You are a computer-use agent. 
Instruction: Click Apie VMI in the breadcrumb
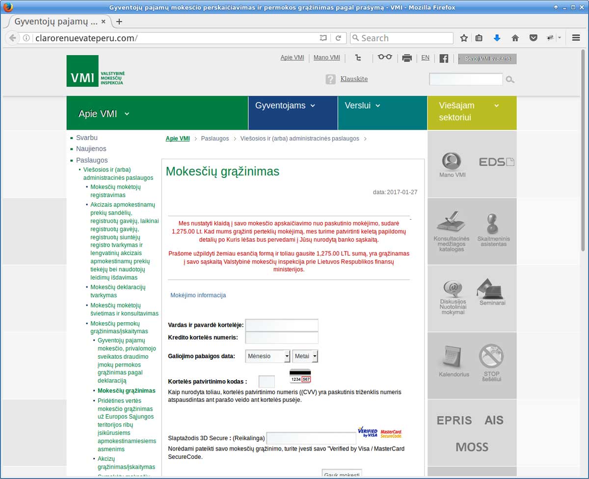tap(178, 139)
